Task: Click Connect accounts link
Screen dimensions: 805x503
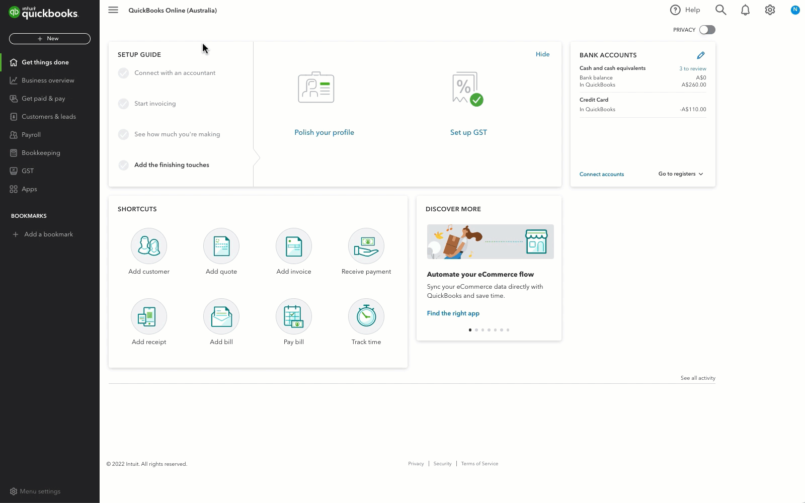Action: point(602,174)
